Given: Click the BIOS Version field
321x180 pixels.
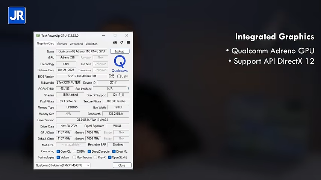Looking at the screenshot, I should click(82, 76).
